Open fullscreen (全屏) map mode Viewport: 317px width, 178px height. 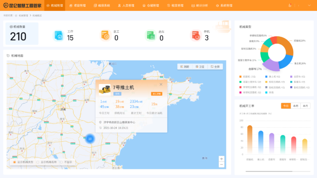(215, 67)
